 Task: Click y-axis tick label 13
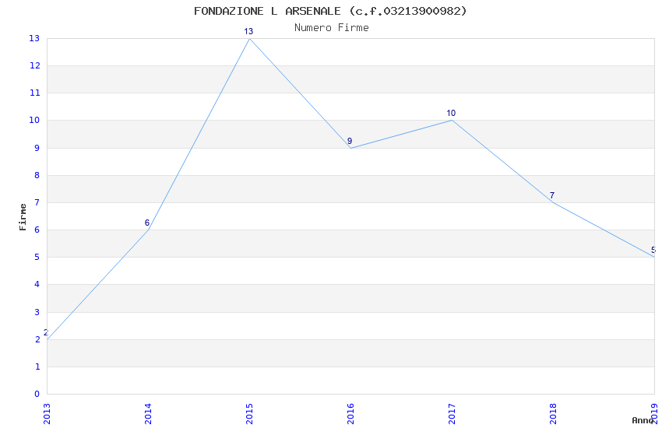[34, 38]
